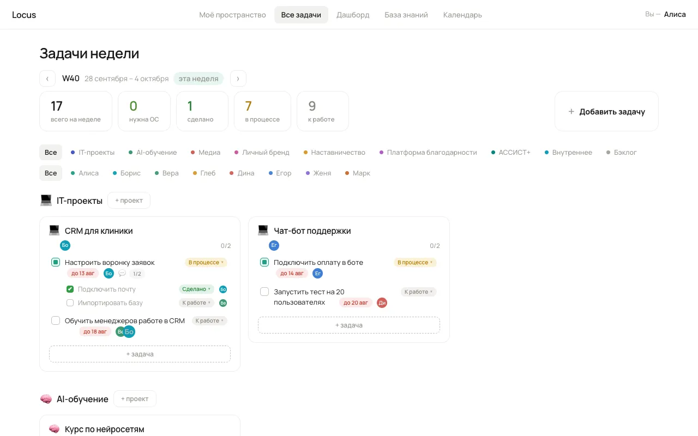Check the Импортировать базу subtask checkbox
Screen dimensions: 698x436
point(70,303)
